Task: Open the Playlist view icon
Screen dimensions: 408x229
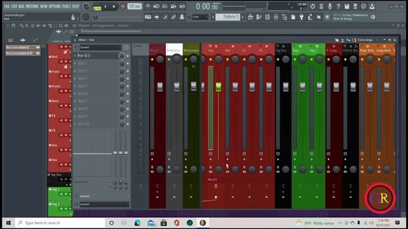Action: click(251, 17)
